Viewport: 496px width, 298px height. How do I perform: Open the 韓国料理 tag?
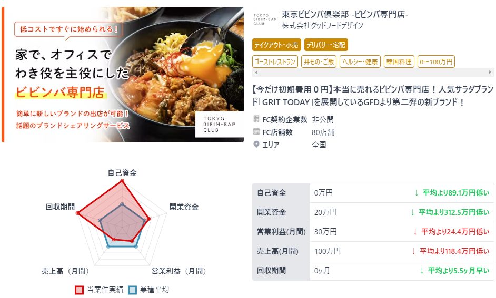coord(399,61)
